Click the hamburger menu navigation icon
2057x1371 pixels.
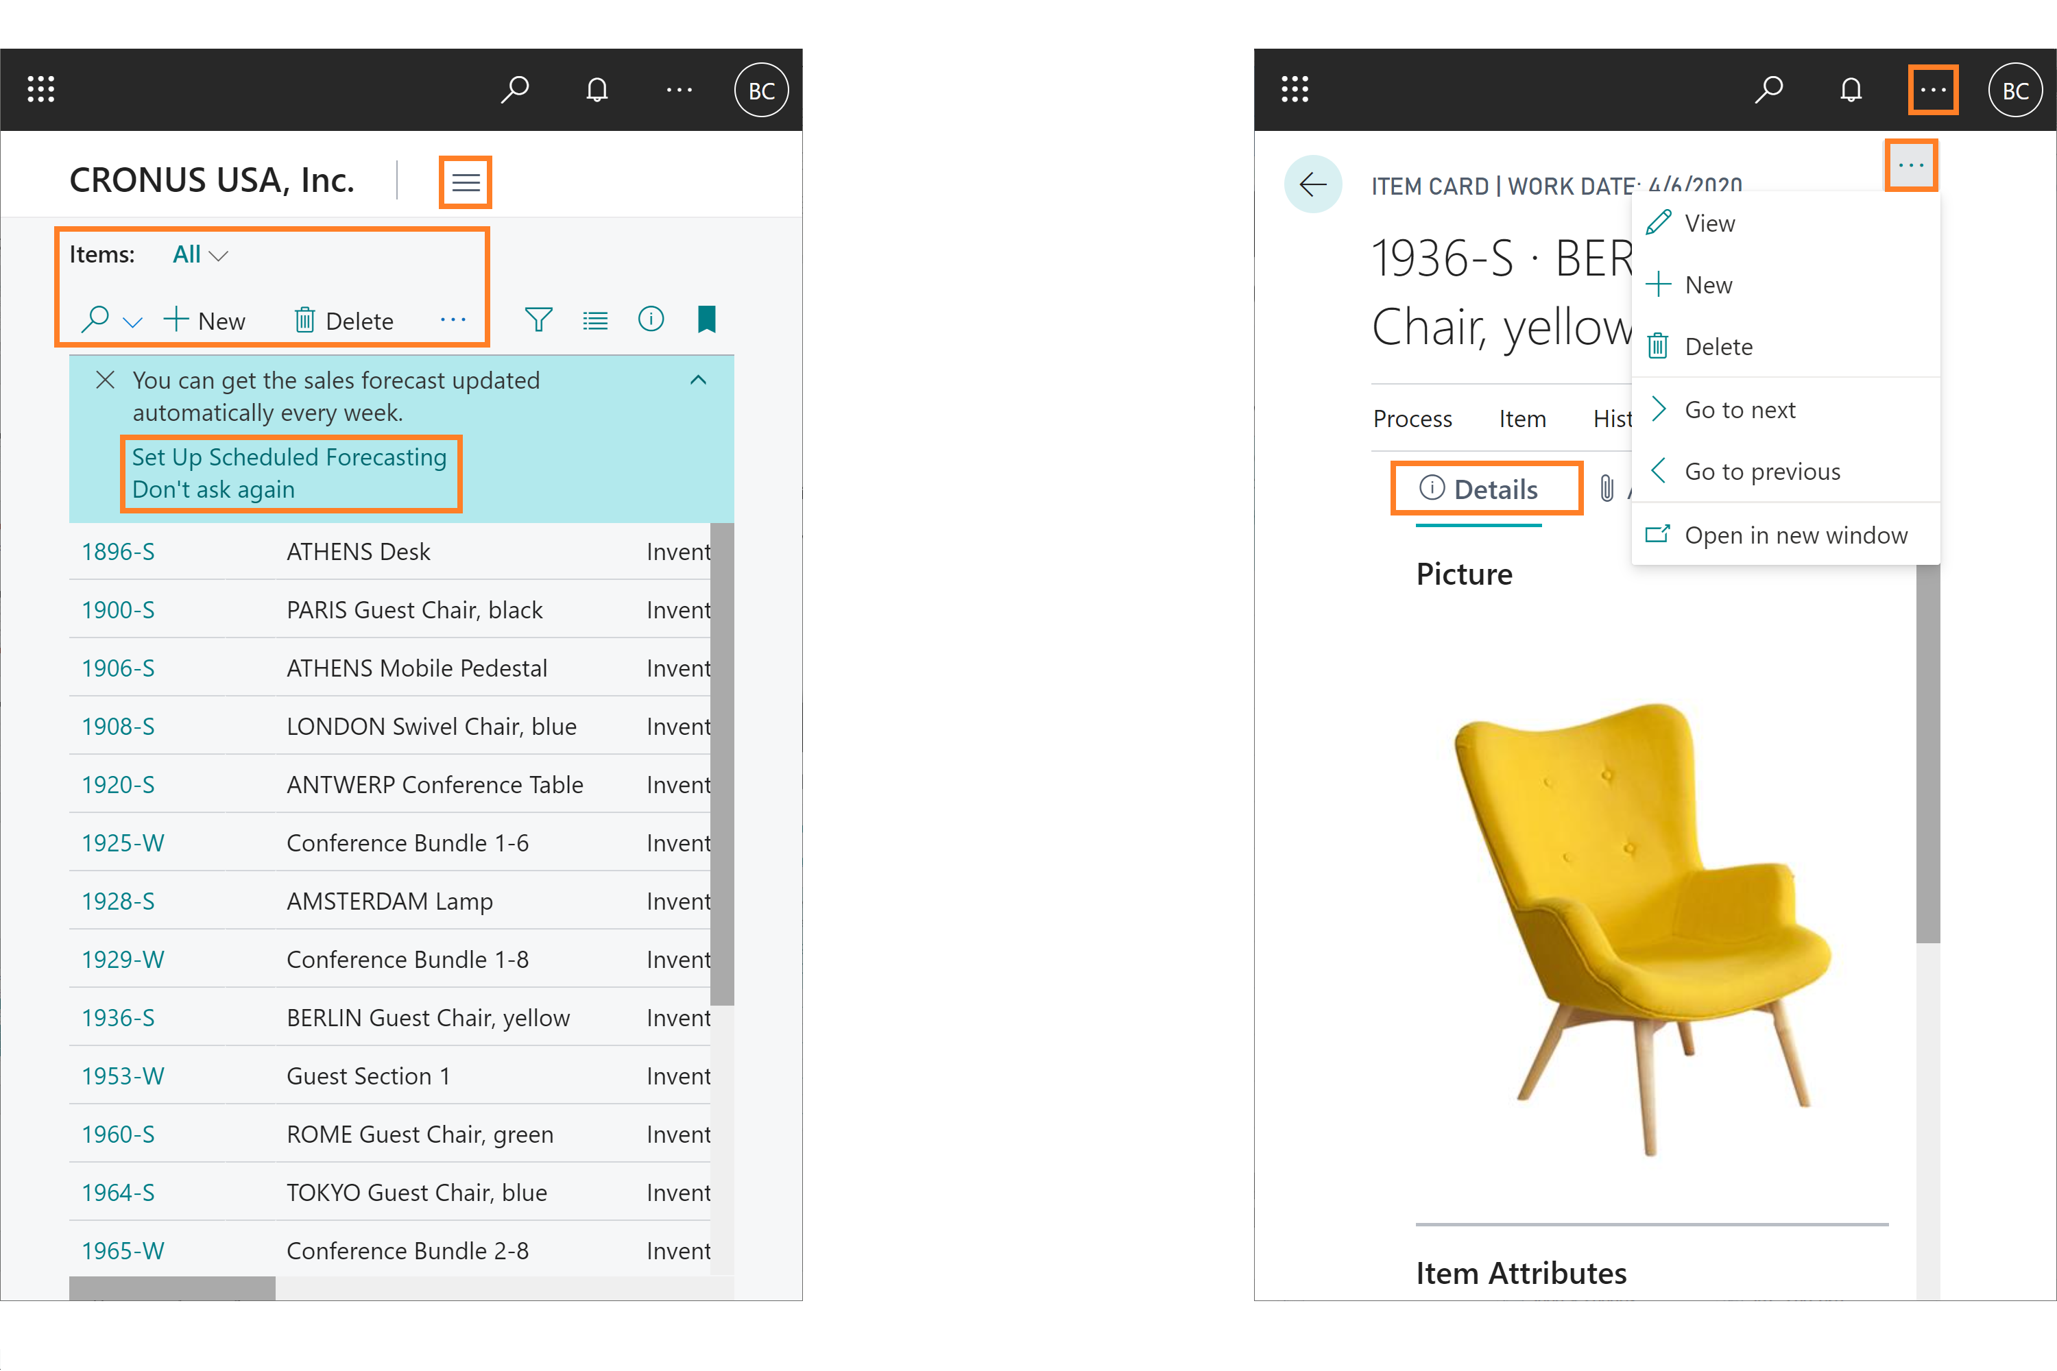click(466, 182)
